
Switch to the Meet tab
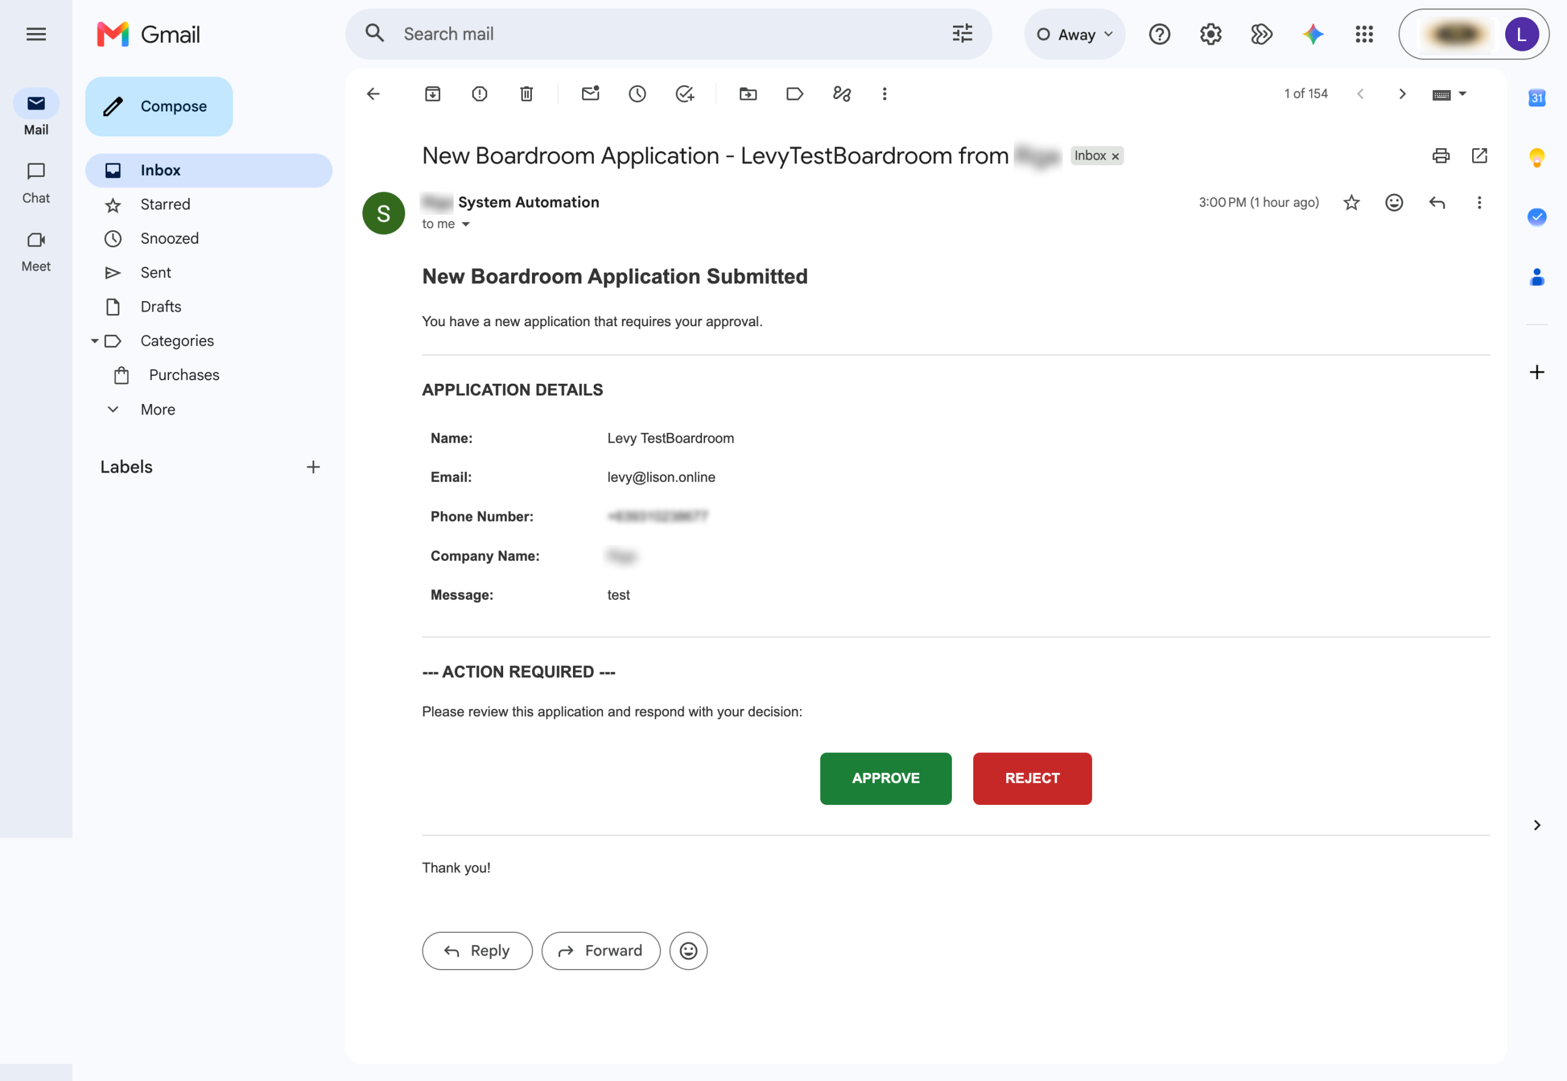pos(36,252)
